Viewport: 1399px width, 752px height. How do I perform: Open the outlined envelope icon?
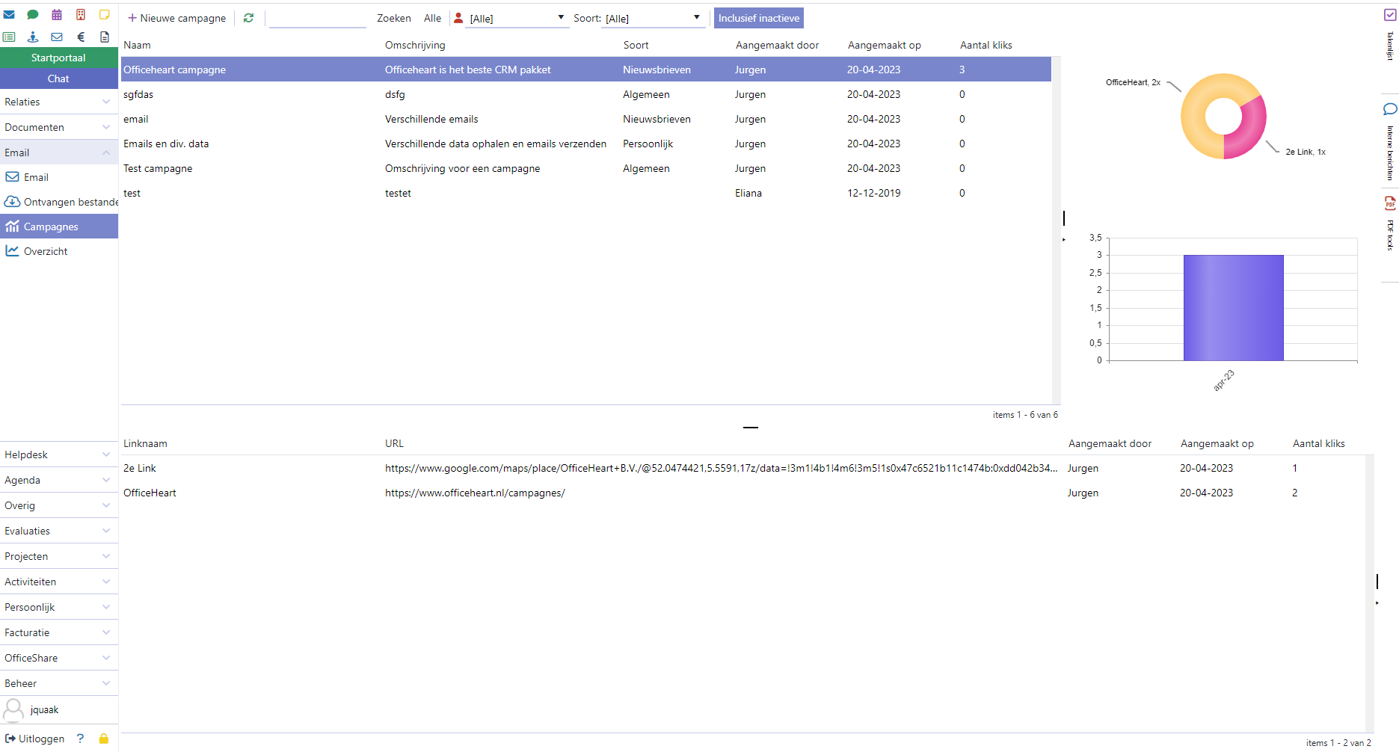tap(57, 37)
